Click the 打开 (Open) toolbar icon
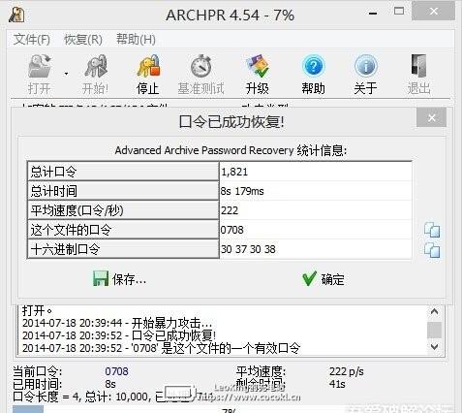This screenshot has height=413, width=462. (40, 66)
